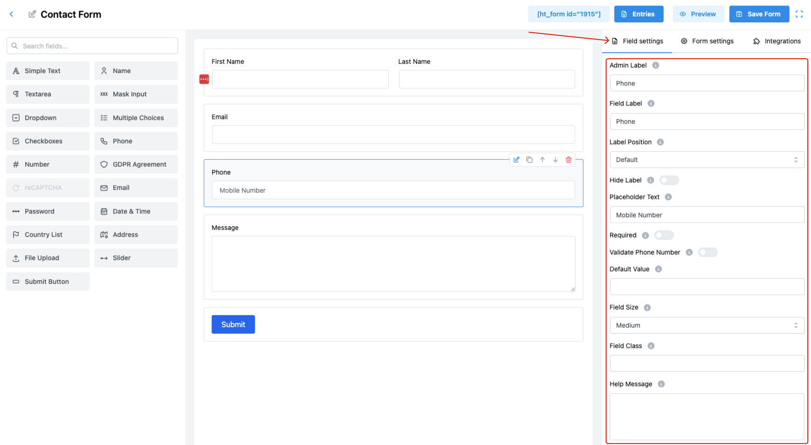This screenshot has width=811, height=445.
Task: Expand the Field Size dropdown
Action: click(707, 325)
